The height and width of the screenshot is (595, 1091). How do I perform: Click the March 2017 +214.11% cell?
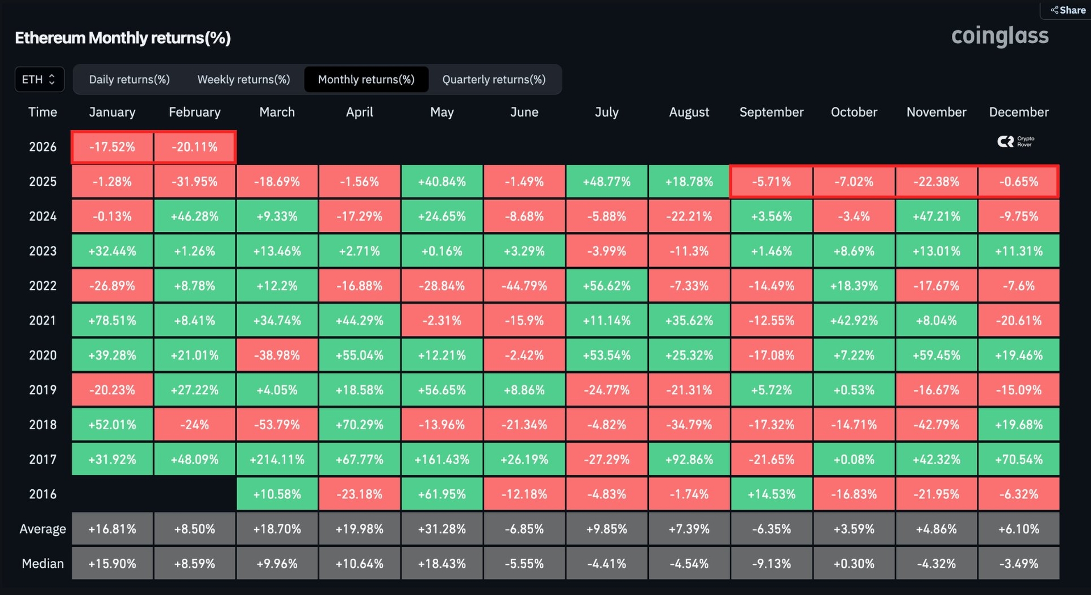[277, 459]
